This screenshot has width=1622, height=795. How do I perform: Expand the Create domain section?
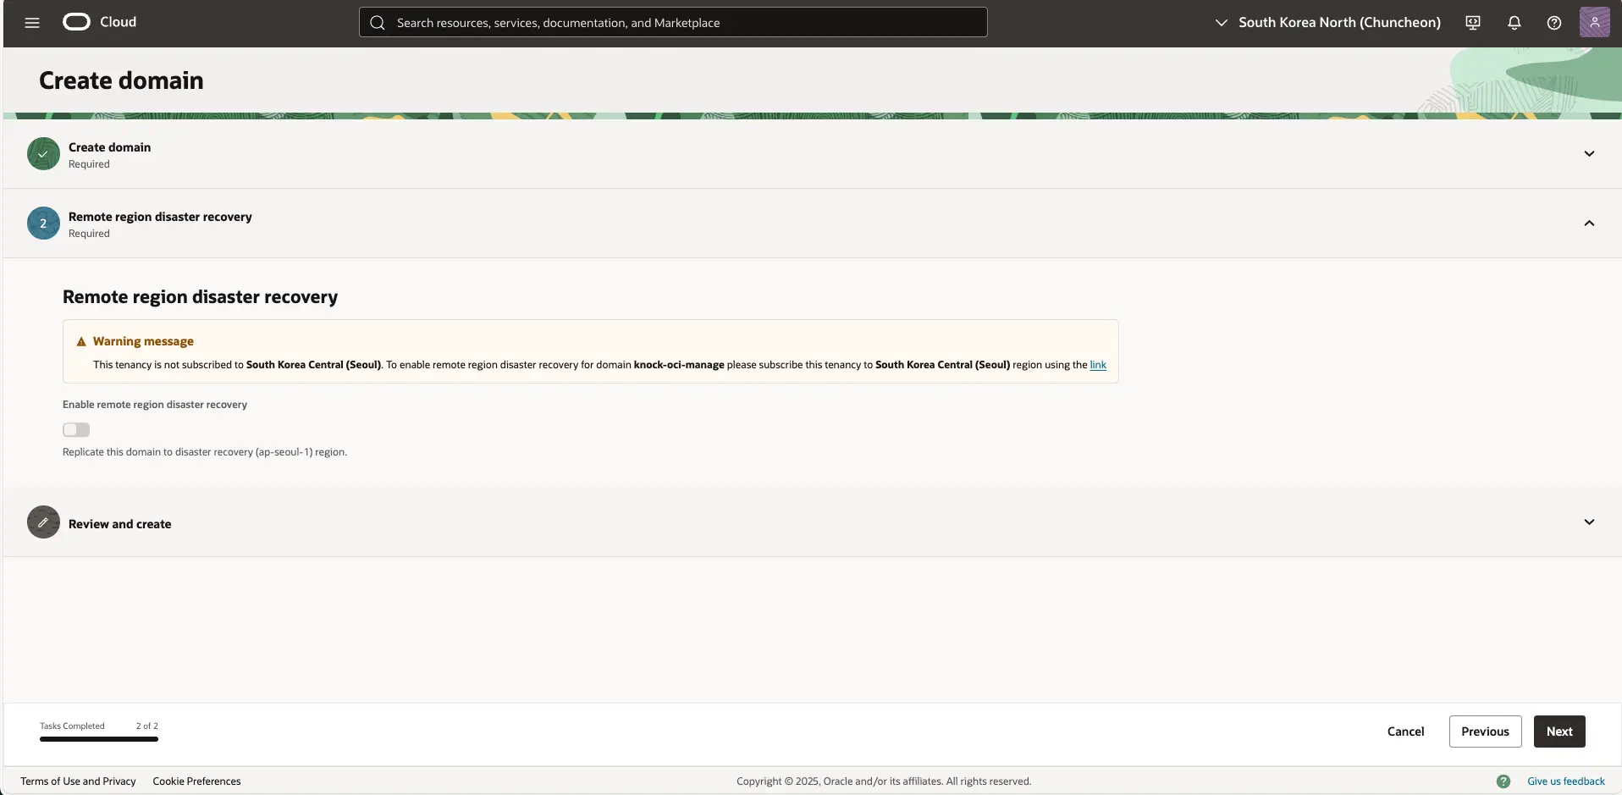(1589, 154)
